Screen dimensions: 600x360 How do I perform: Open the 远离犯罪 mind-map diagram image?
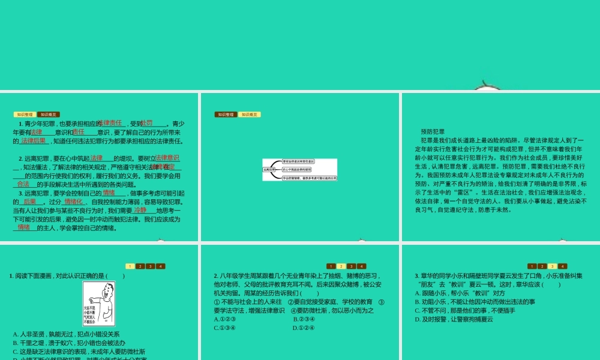(299, 169)
